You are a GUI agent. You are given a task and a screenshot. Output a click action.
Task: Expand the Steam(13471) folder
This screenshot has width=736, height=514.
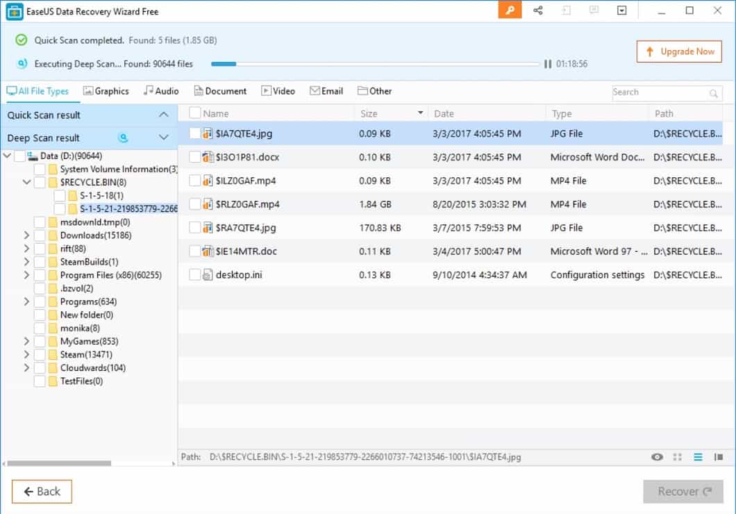coord(27,354)
